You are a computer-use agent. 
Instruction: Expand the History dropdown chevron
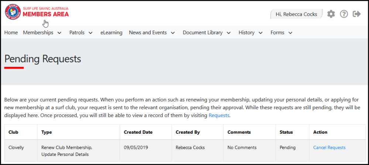pyautogui.click(x=260, y=33)
